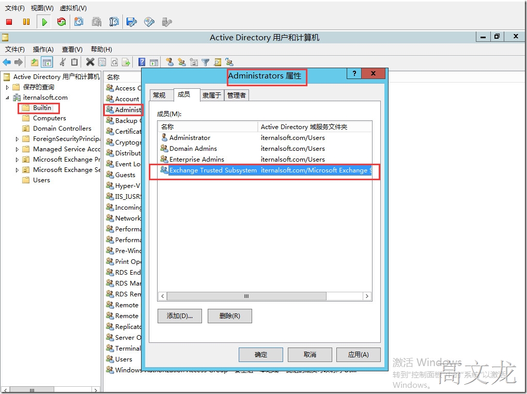Click the members list horizontal scrollbar thumb
Screen dimensions: 527x394
[x=246, y=296]
